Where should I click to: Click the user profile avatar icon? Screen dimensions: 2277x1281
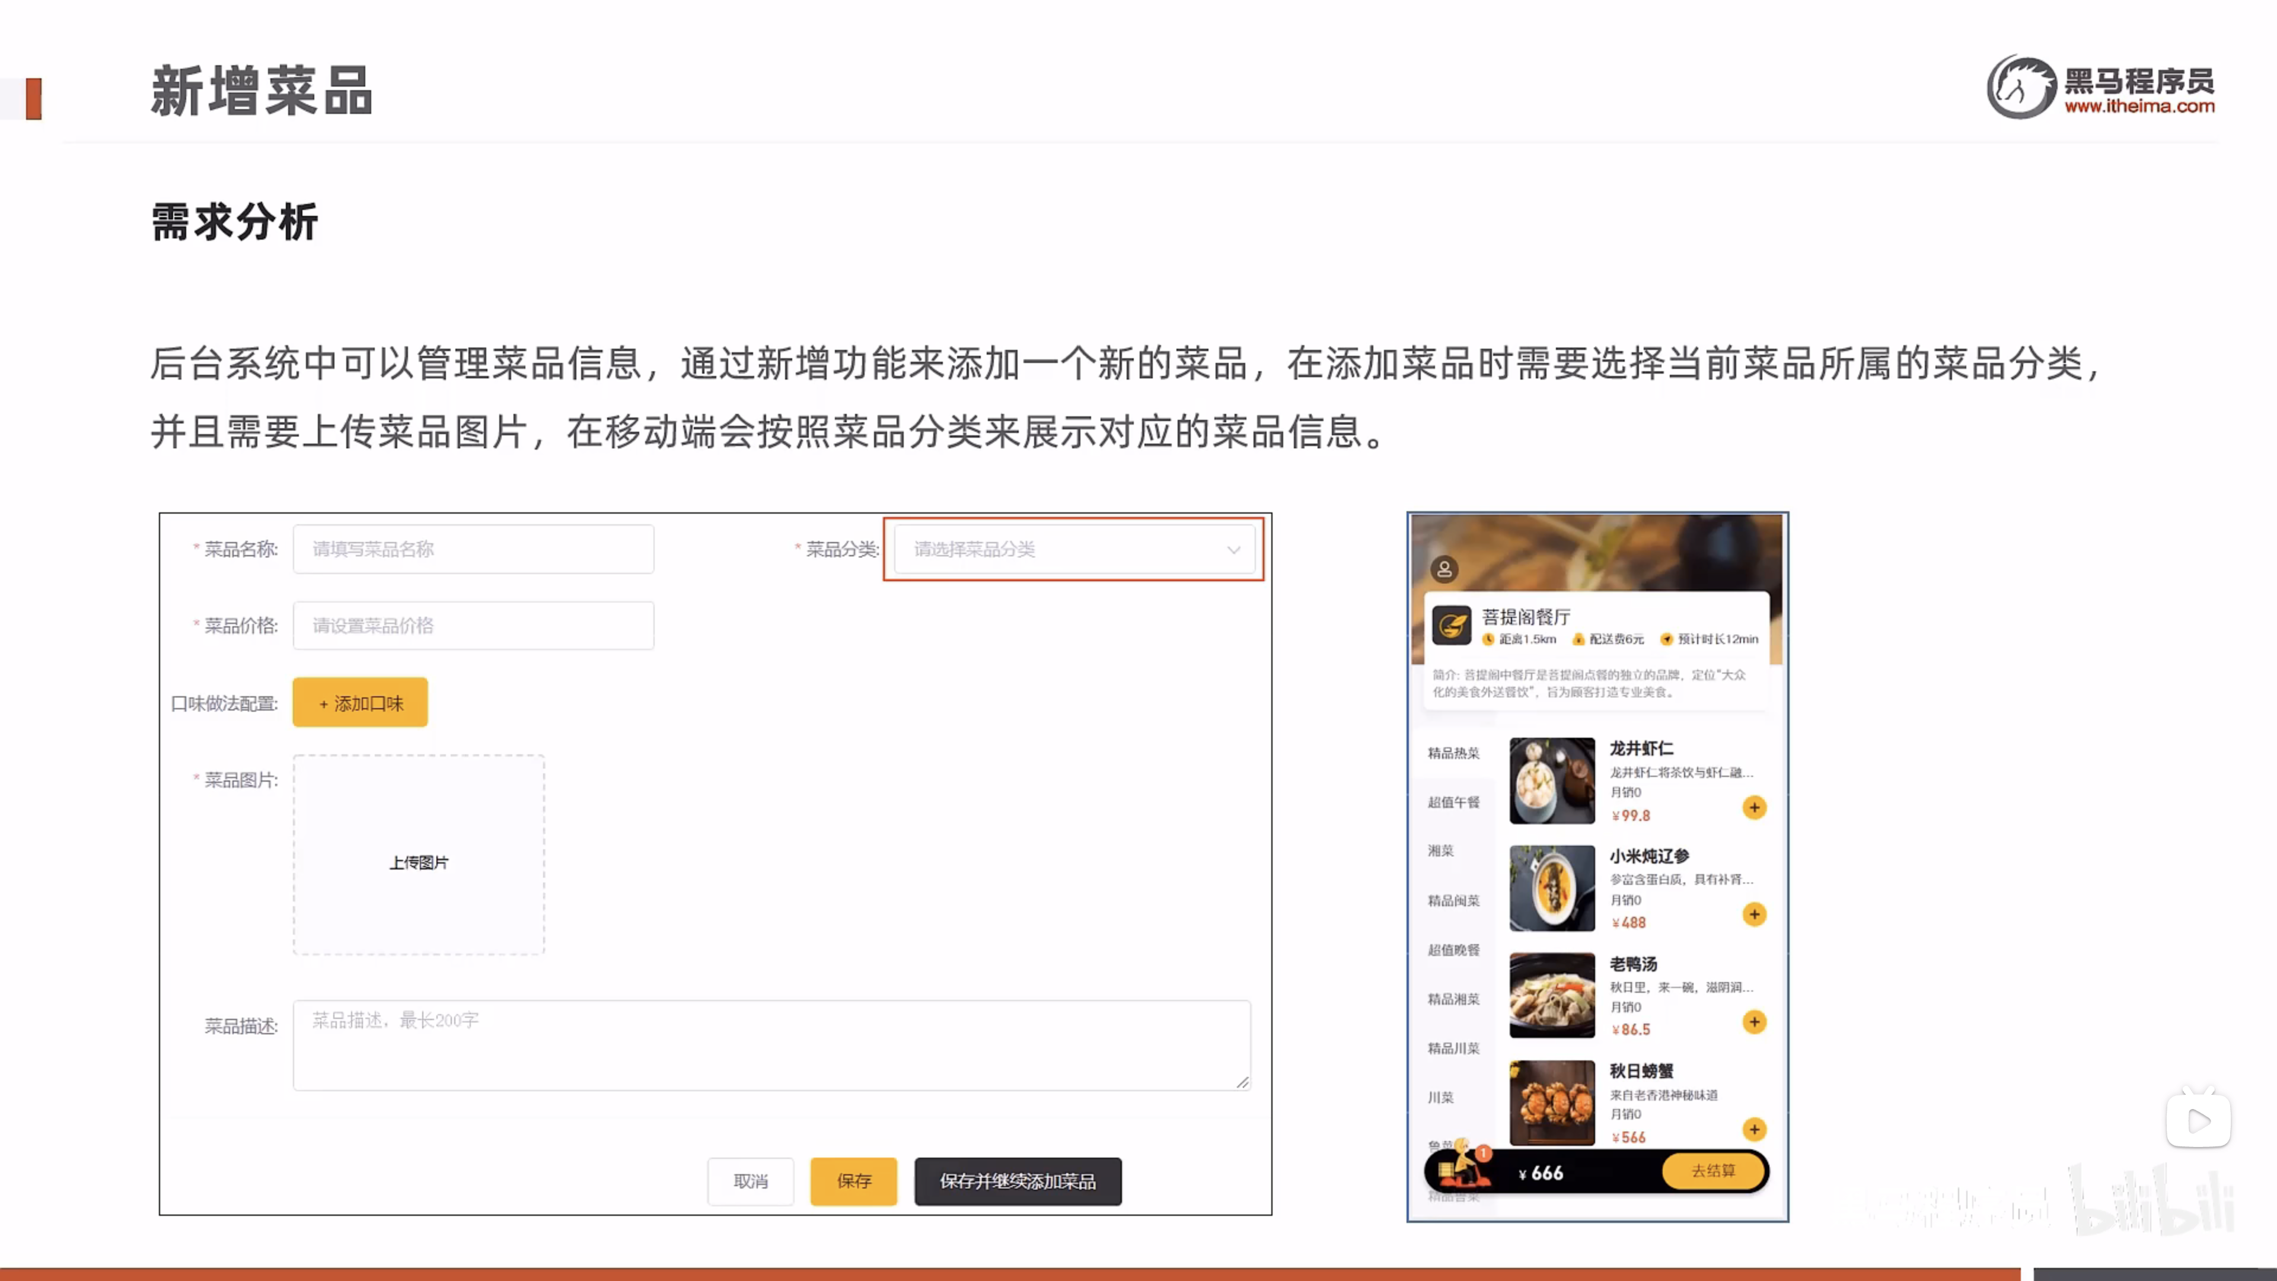tap(1444, 569)
